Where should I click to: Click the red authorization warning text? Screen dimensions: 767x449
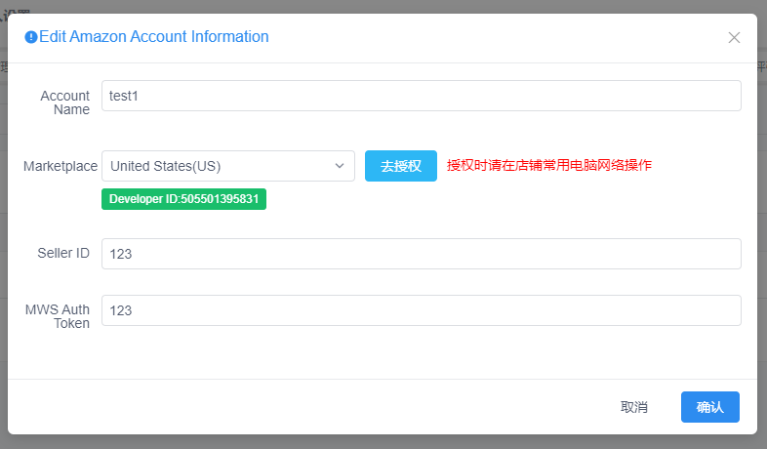[x=548, y=165]
